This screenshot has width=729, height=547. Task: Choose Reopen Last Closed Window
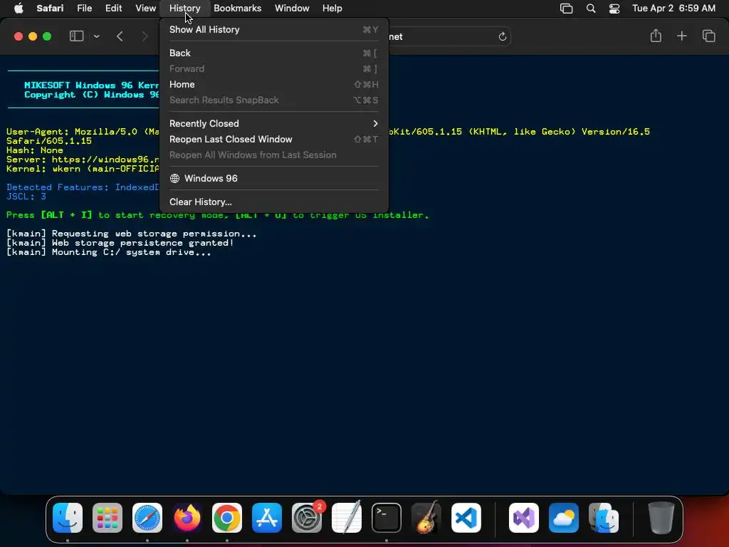click(x=274, y=140)
